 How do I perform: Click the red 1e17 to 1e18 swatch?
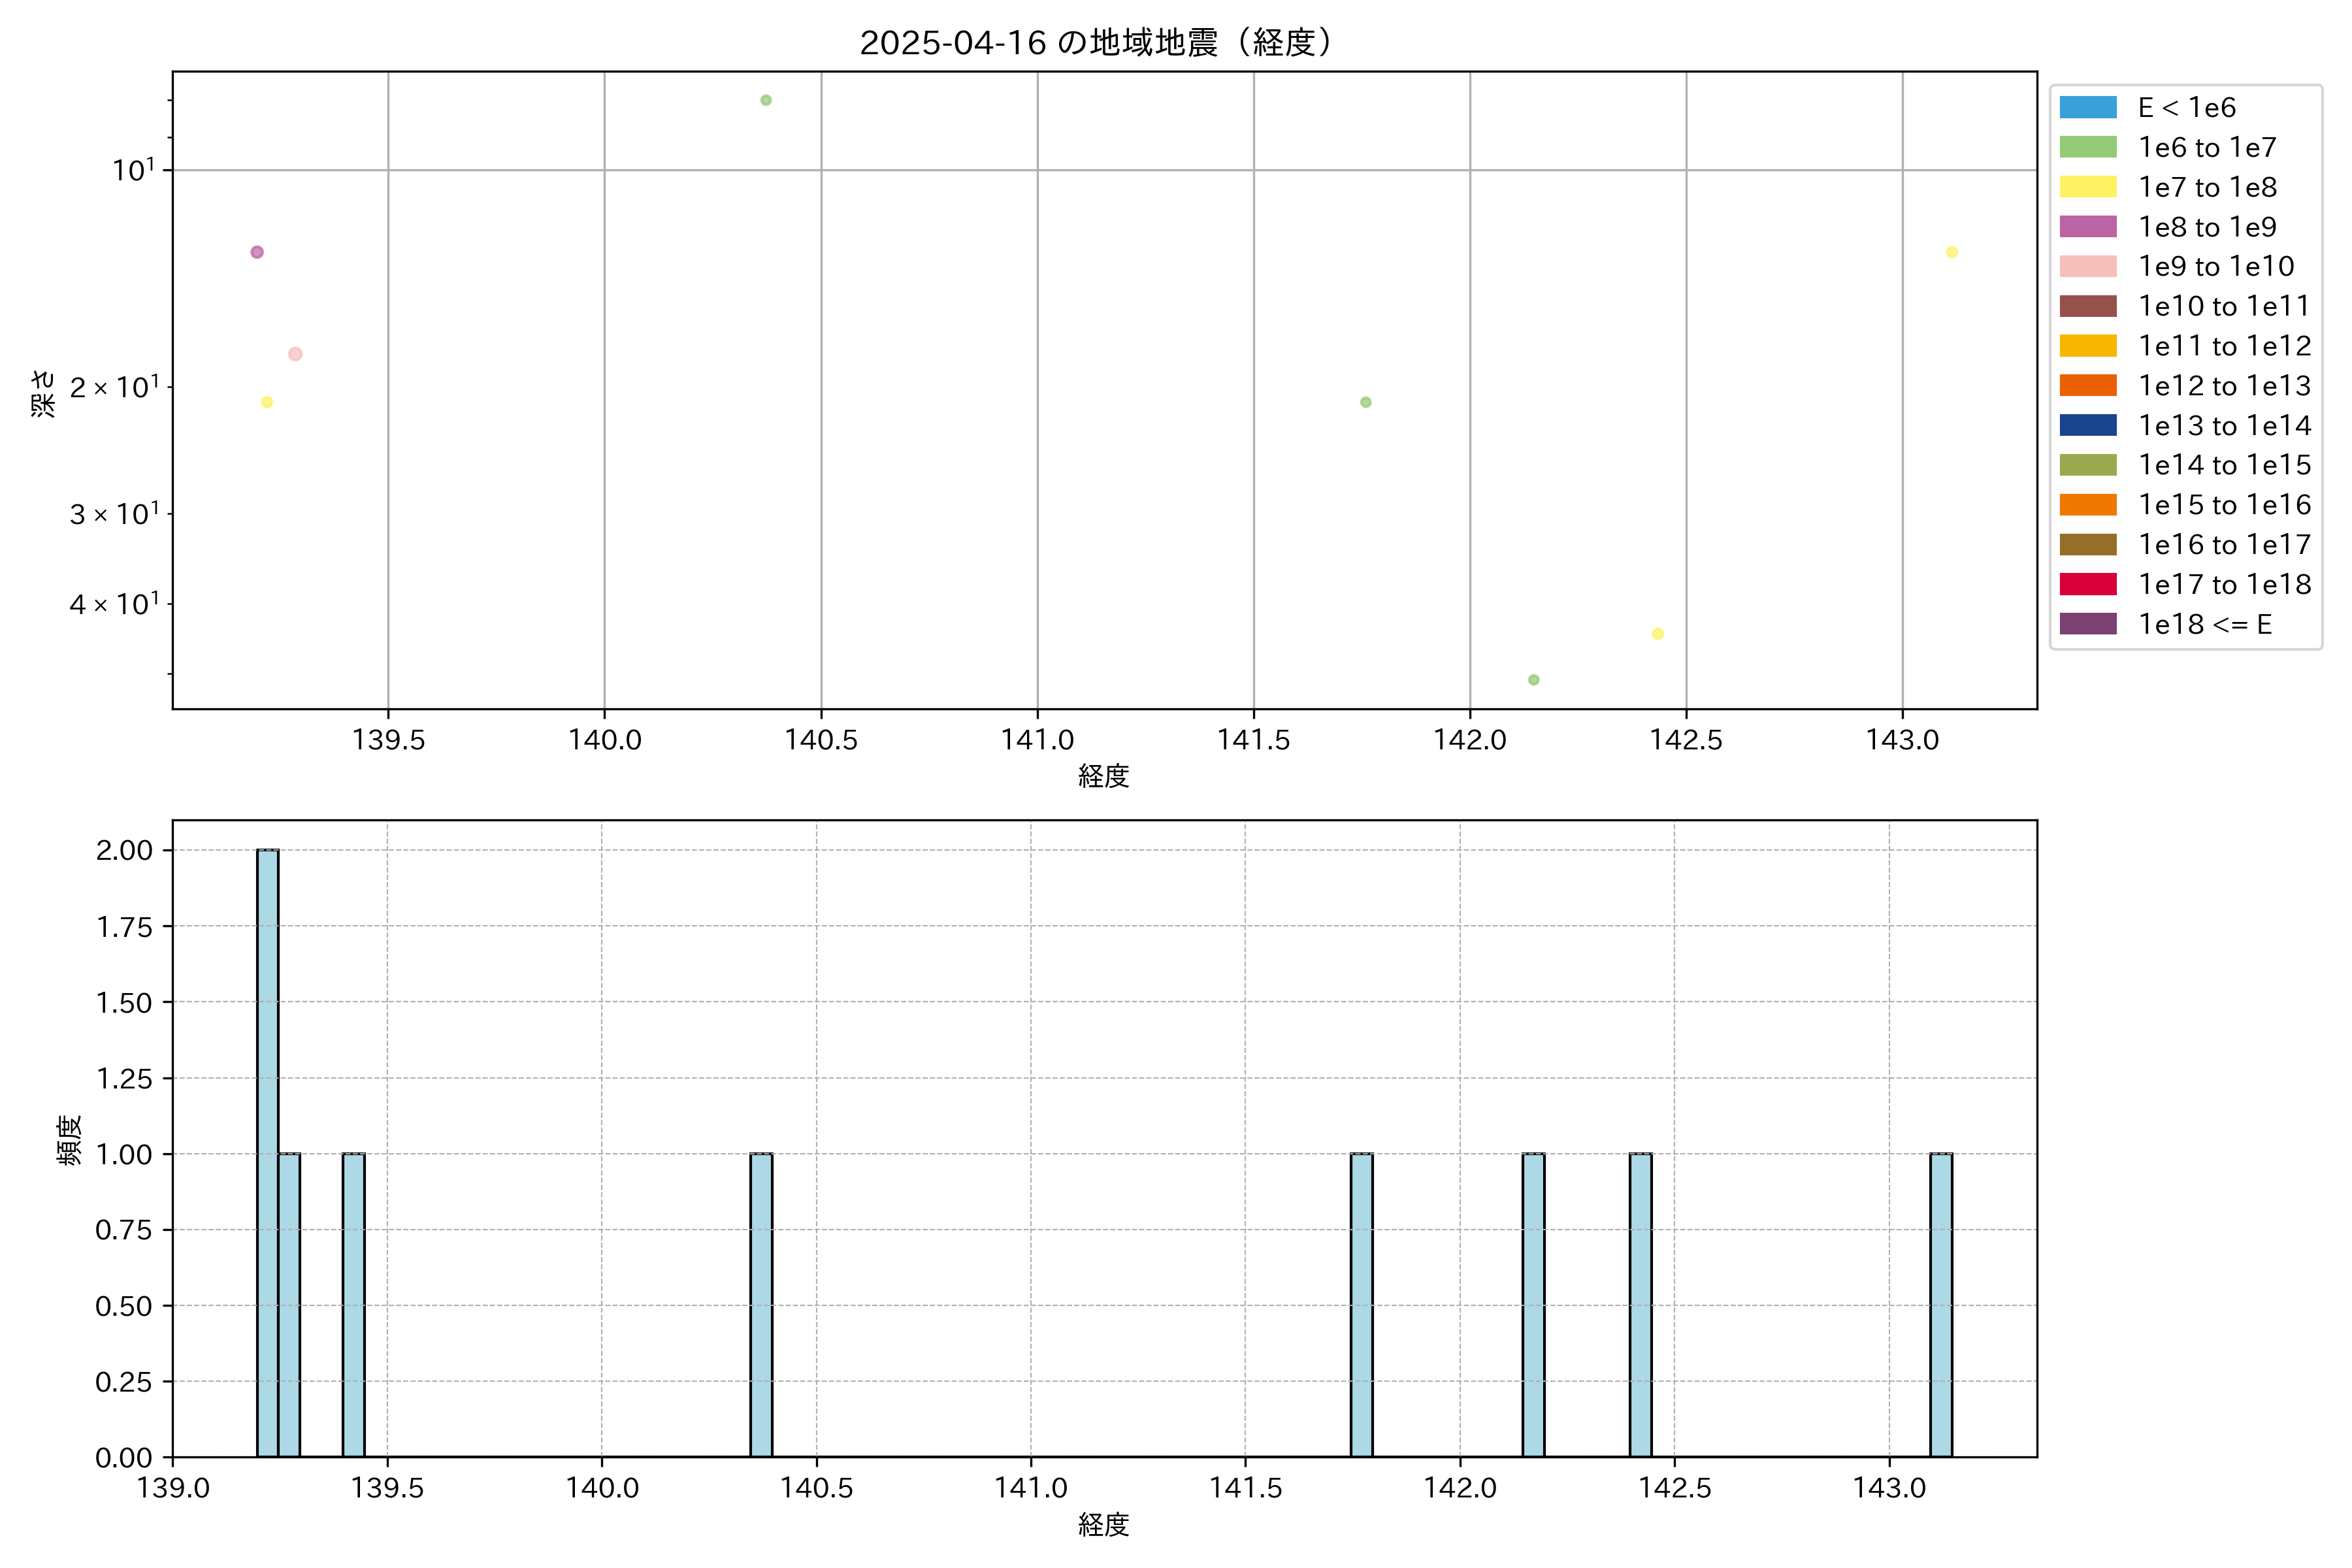point(2088,584)
